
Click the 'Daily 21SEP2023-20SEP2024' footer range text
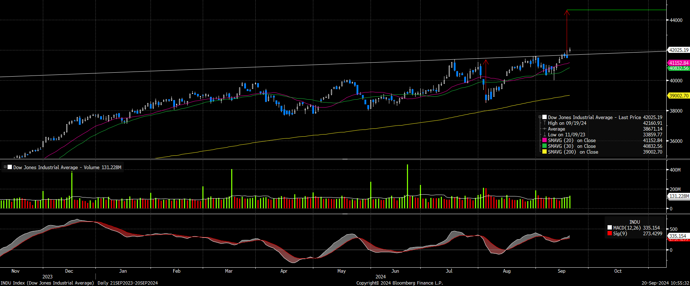128,283
